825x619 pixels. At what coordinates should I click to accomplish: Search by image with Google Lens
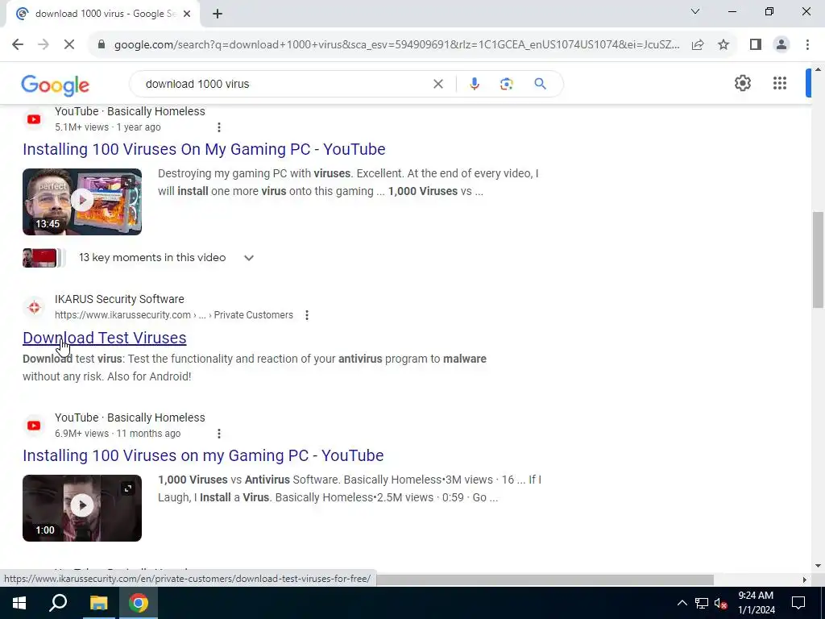point(506,84)
